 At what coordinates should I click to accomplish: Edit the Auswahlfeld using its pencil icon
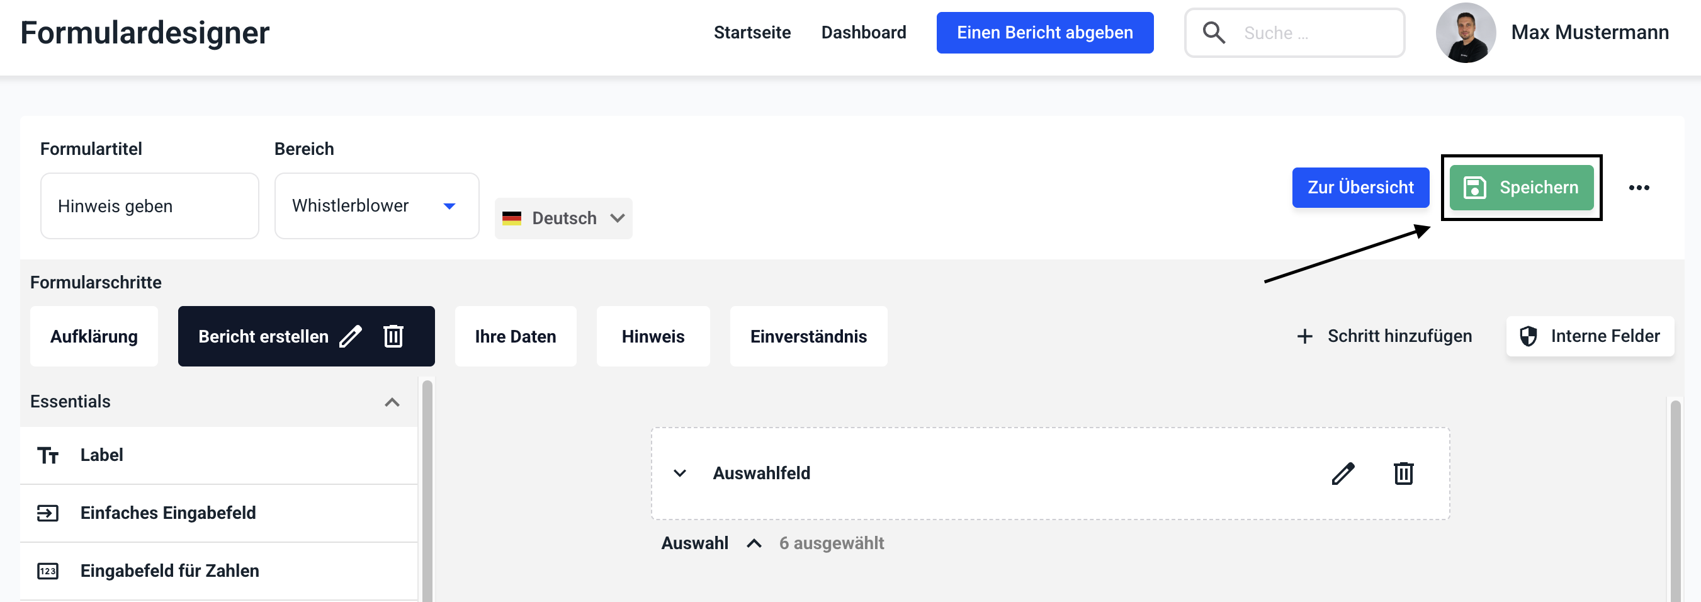[1342, 473]
